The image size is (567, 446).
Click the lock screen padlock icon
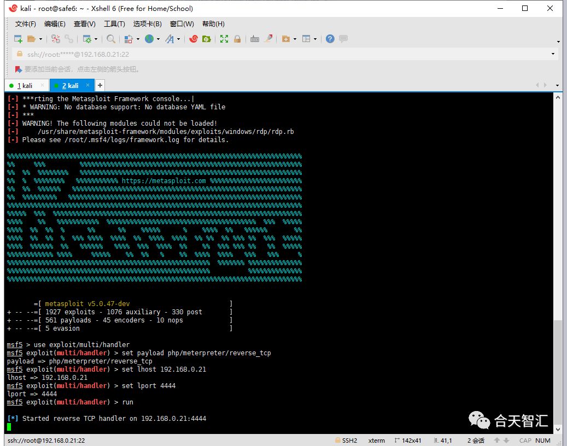coord(237,39)
